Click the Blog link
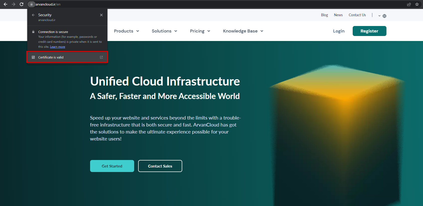 click(324, 15)
